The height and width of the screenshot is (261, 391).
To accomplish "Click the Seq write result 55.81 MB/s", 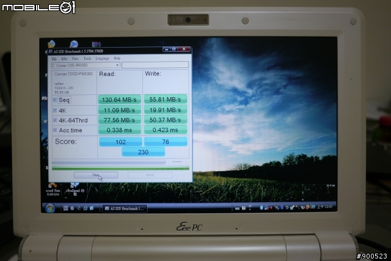I will [166, 99].
